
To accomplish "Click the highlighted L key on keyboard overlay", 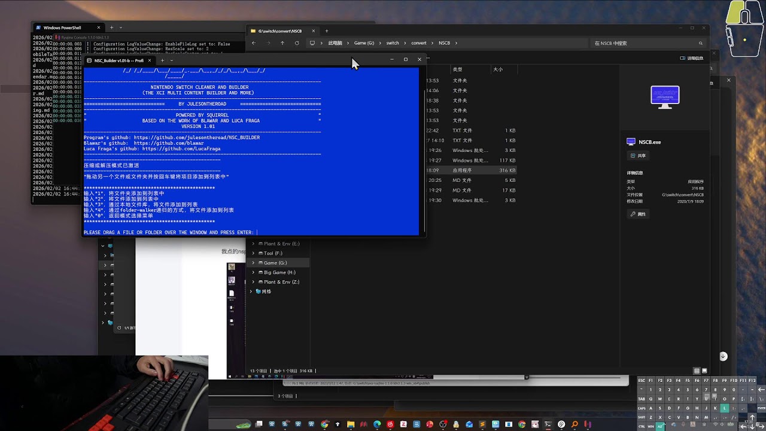I will (x=724, y=408).
